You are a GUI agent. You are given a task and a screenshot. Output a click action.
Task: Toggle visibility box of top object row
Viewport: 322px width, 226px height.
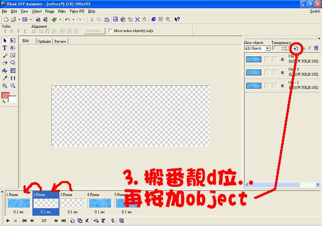point(267,60)
